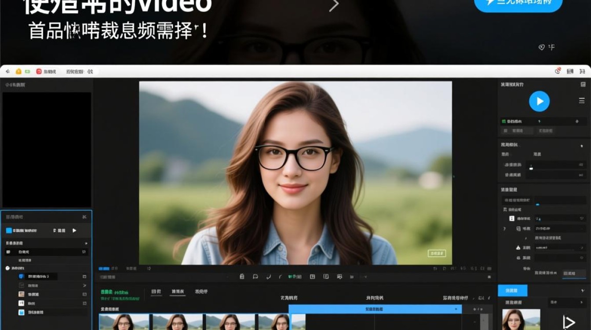The height and width of the screenshot is (330, 591).
Task: Click the heart icon in top banner
Action: click(542, 47)
